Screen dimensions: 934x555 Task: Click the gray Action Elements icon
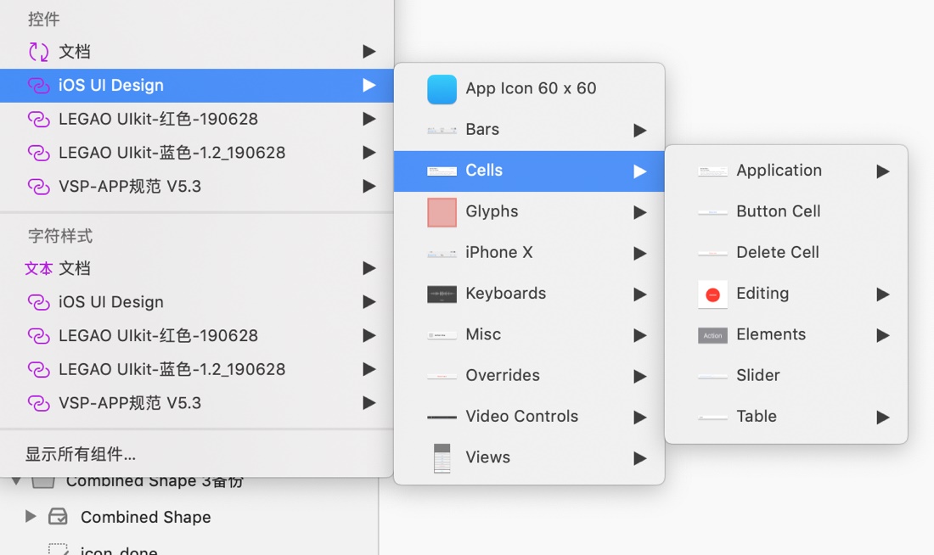pos(712,335)
